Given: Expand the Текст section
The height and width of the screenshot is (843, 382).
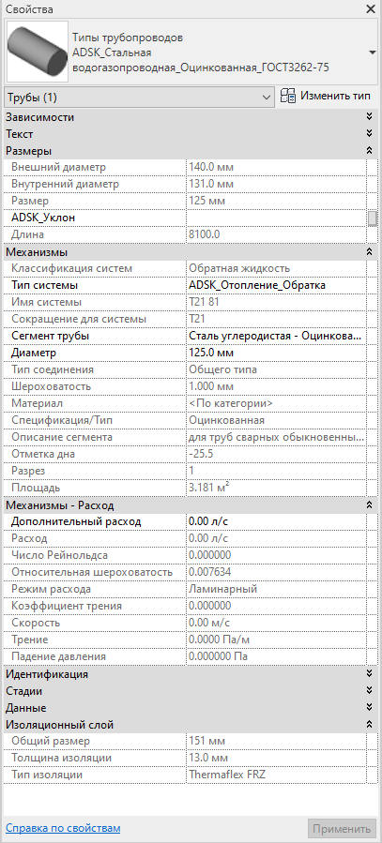Looking at the screenshot, I should [x=369, y=133].
